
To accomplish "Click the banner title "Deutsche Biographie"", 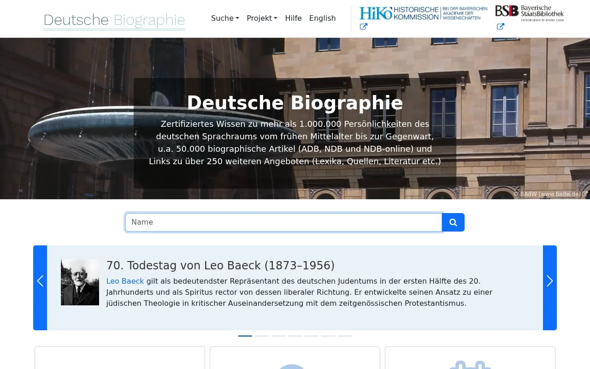I will pos(295,103).
